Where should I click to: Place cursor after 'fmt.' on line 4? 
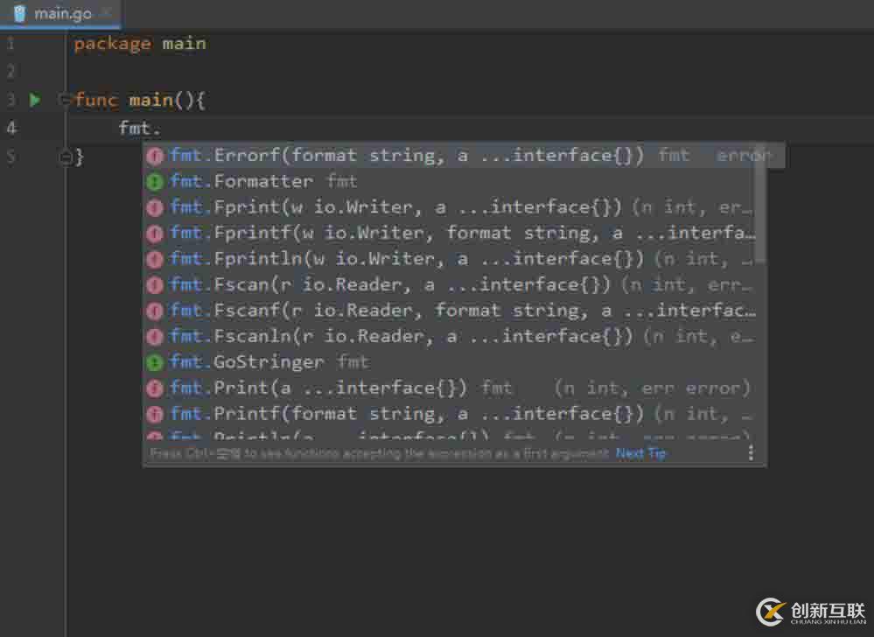[162, 129]
